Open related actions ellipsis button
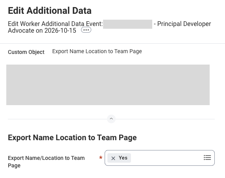The image size is (225, 178). pos(86,30)
